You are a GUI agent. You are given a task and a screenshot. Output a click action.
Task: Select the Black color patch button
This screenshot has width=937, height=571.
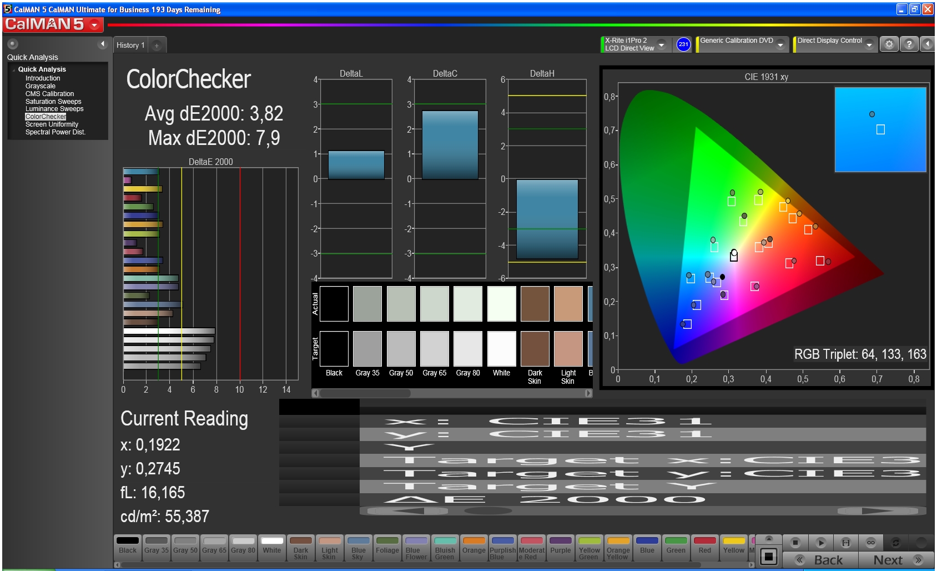coord(128,548)
